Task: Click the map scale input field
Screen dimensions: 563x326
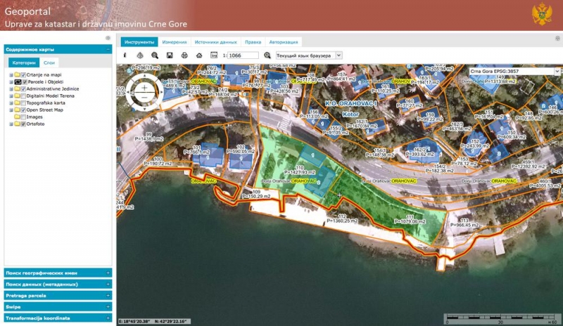Action: click(x=243, y=56)
